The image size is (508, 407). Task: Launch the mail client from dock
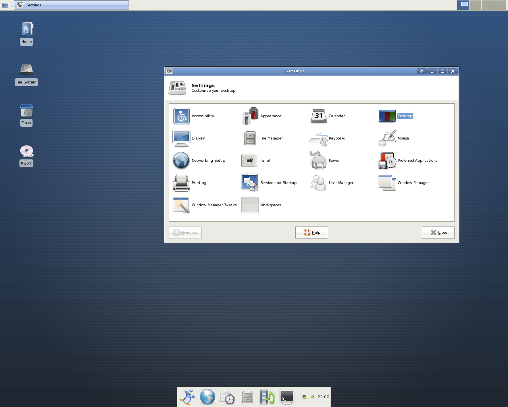pyautogui.click(x=227, y=397)
